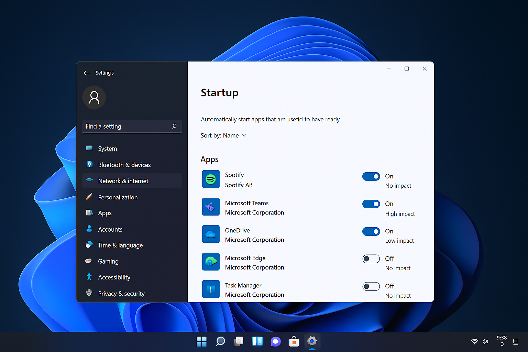The width and height of the screenshot is (528, 352).
Task: Open the Windows Start menu
Action: (201, 341)
